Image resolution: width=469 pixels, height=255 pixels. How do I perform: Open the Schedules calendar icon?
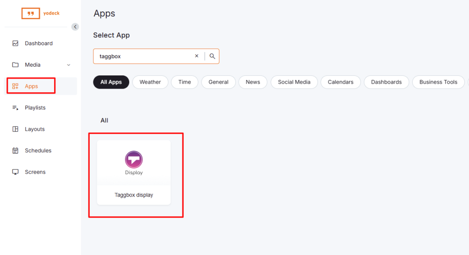pos(16,151)
